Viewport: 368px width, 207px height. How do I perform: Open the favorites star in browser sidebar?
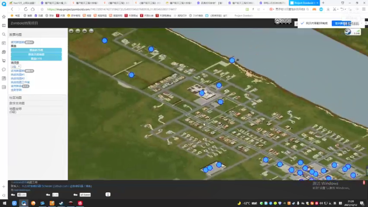point(4,17)
